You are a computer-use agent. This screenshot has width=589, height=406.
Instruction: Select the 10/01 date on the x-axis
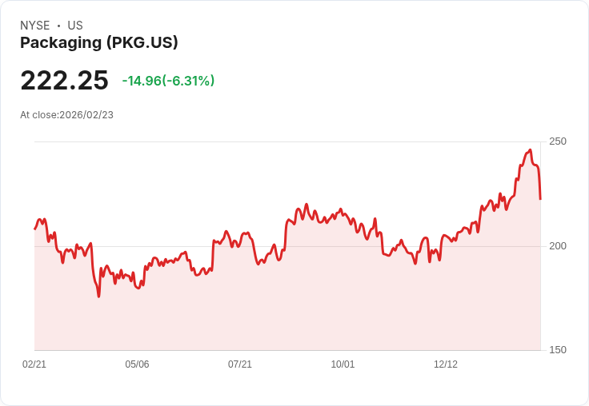point(343,364)
